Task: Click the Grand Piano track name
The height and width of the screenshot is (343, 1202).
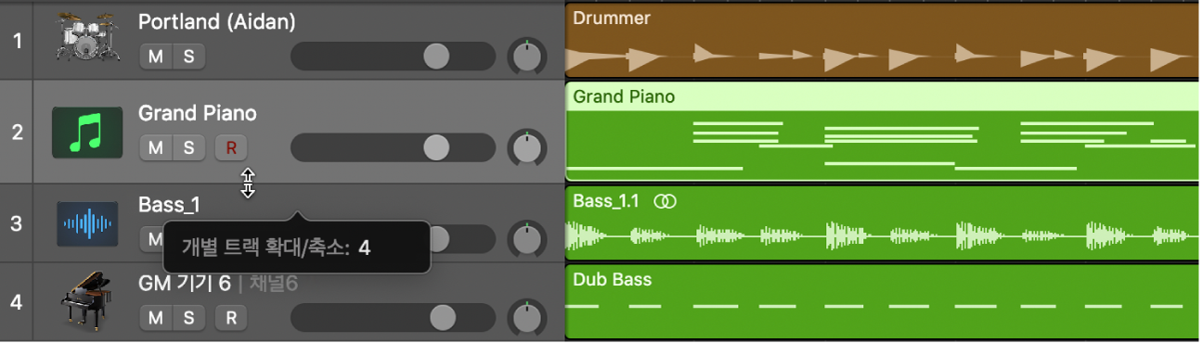Action: click(x=198, y=113)
